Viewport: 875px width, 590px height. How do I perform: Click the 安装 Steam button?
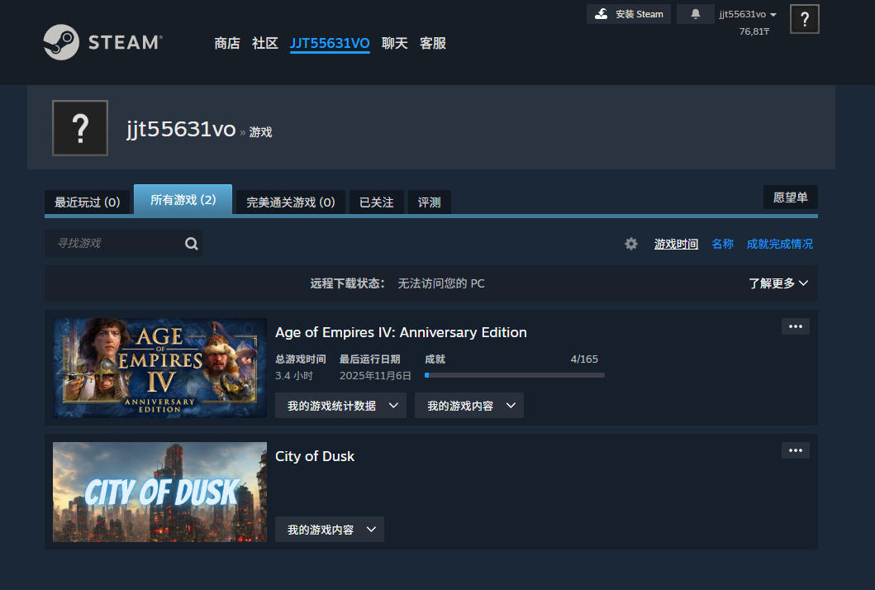point(628,14)
